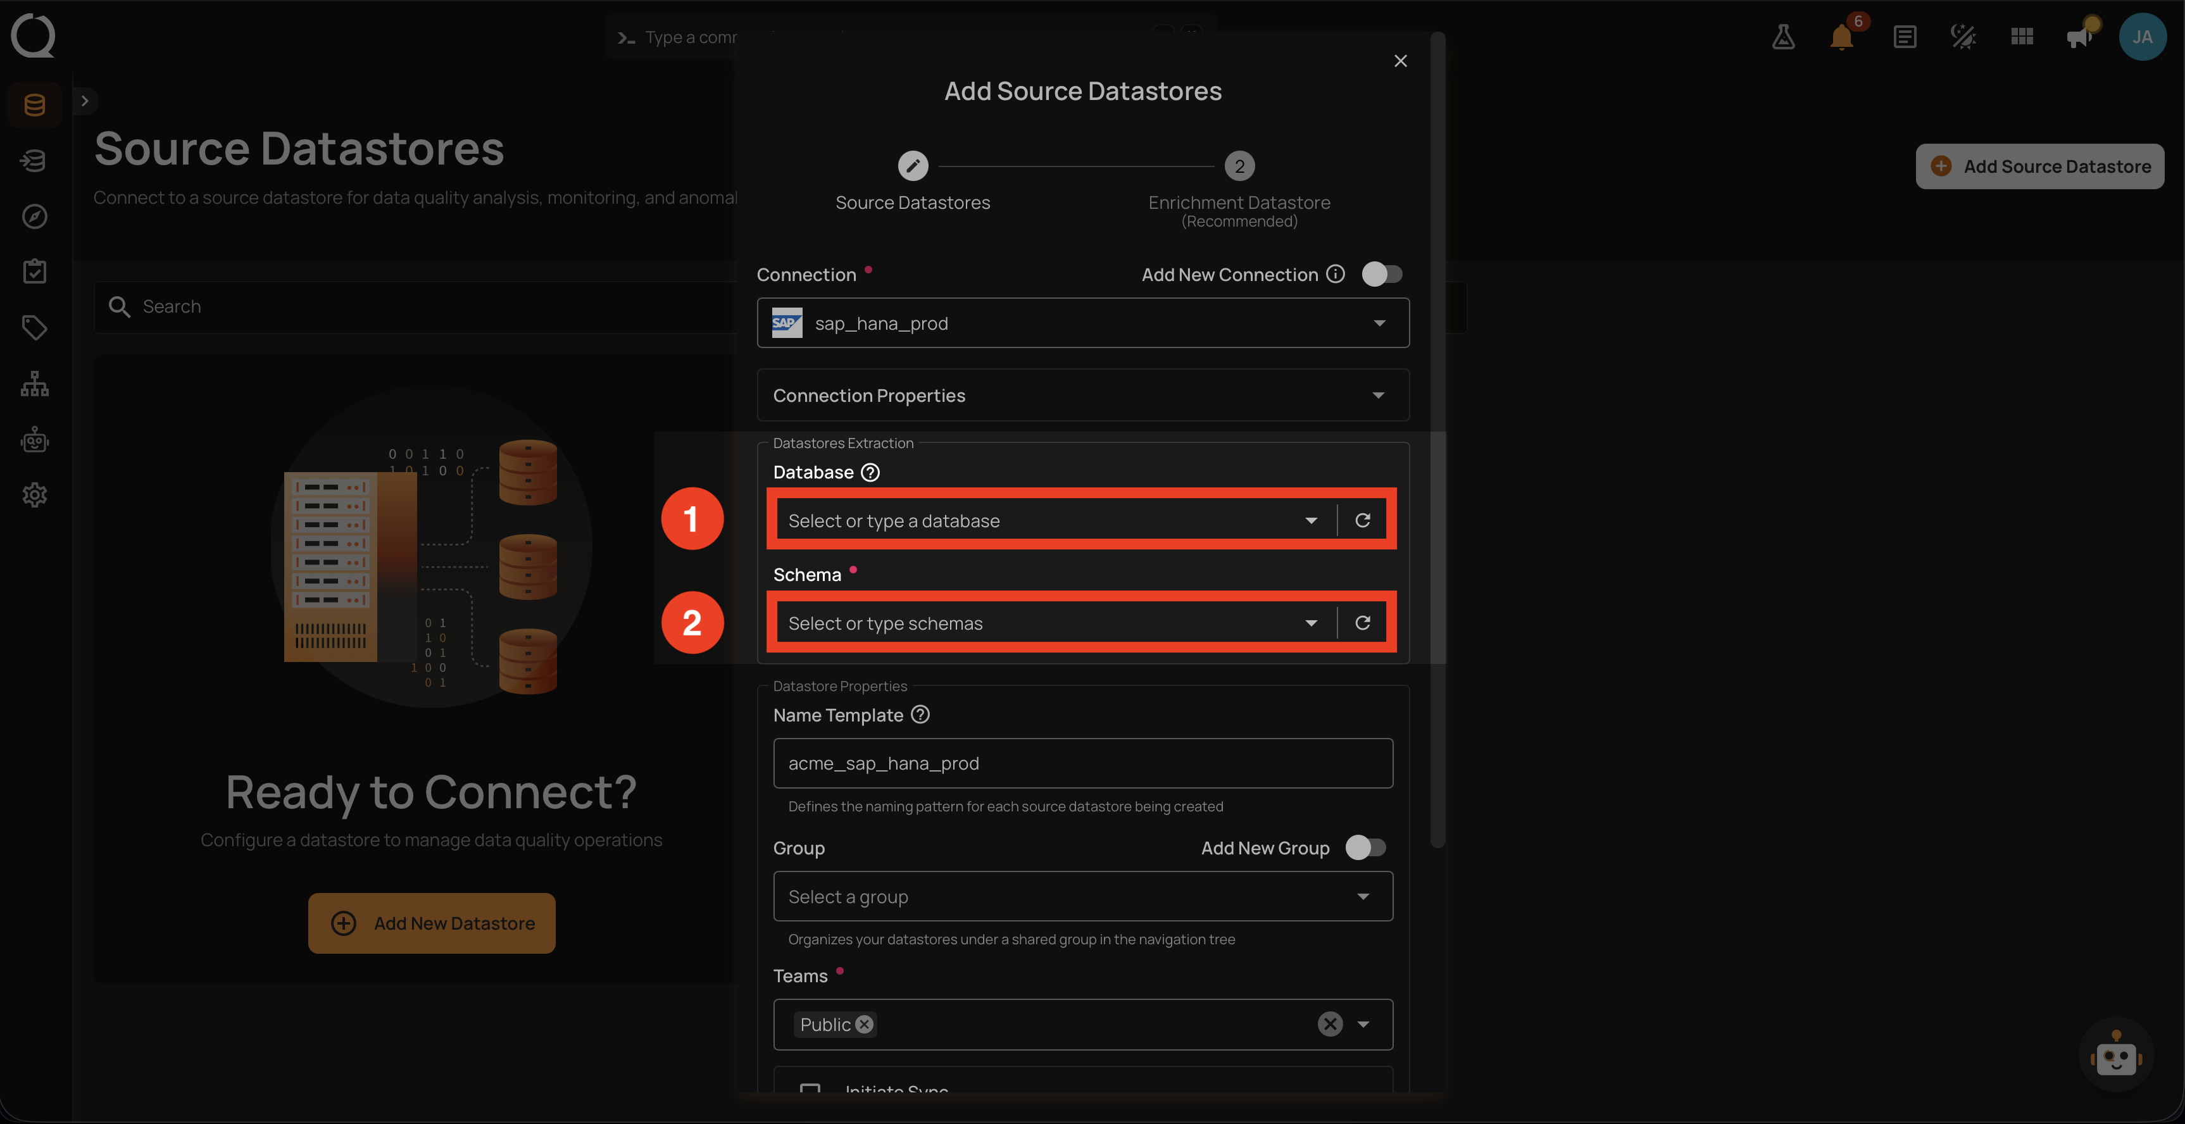2185x1124 pixels.
Task: Remove the Public team chip
Action: tap(865, 1024)
